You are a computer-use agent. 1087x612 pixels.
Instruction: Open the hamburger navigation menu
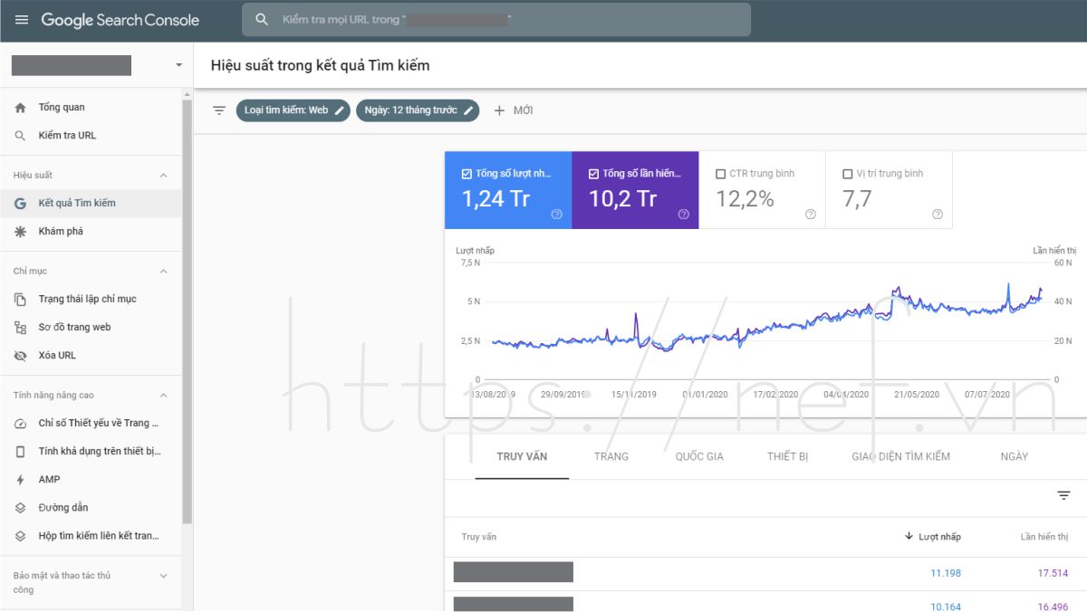(21, 20)
